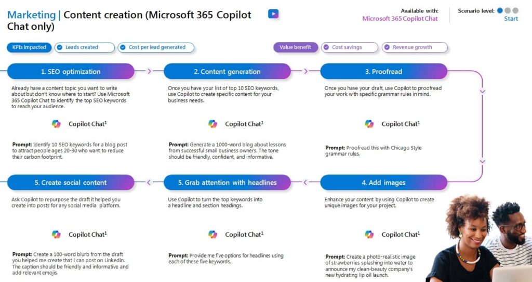The image size is (532, 282).
Task: Click the Copilot Chat logo under SEO optimization
Action: pyautogui.click(x=56, y=124)
